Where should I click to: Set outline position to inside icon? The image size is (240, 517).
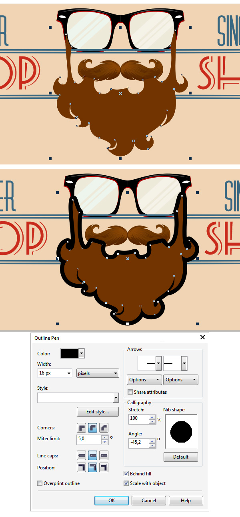pos(104,467)
